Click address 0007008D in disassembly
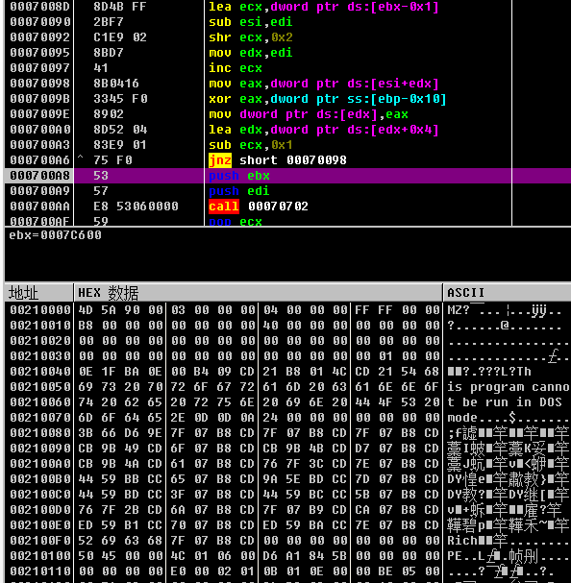 [x=39, y=7]
